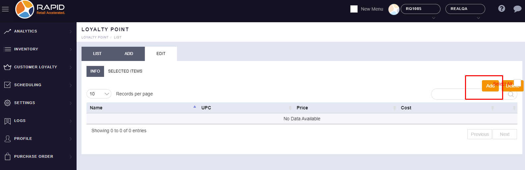The width and height of the screenshot is (525, 170).
Task: Expand the RQ1085 dropdown
Action: [420, 9]
